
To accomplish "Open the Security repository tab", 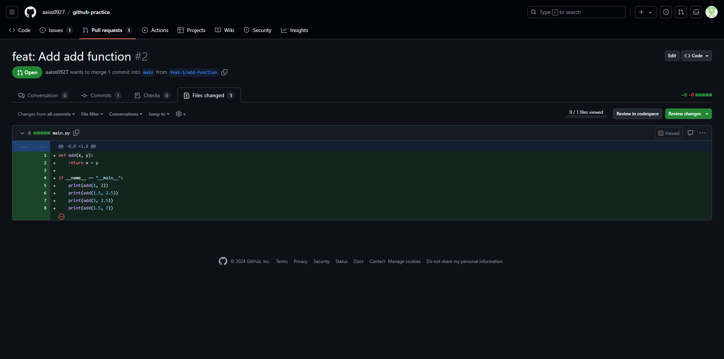I will (258, 30).
